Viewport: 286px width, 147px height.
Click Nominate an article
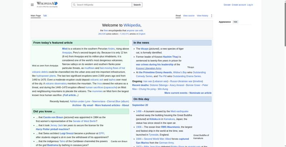(x=201, y=93)
